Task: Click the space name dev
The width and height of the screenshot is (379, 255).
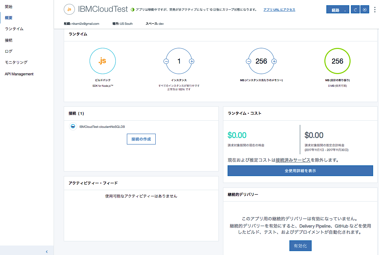Action: pos(161,23)
